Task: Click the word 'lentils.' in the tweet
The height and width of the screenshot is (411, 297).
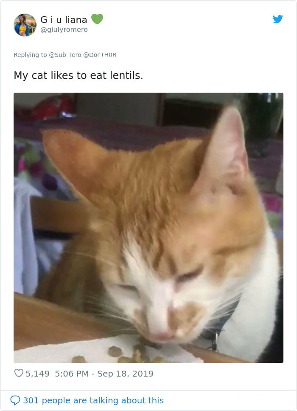Action: (x=126, y=75)
